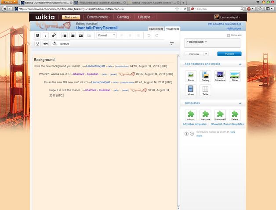Viewport: 276px width, 210px height.
Task: Click the undo arrow in toolbar
Action: 149,36
